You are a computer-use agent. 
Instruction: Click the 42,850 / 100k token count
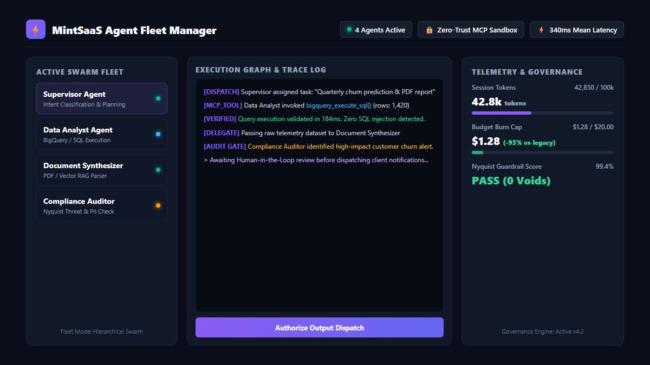(594, 88)
